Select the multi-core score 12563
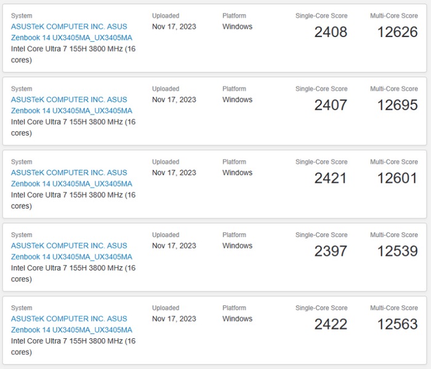Viewport: 431px width, 369px height. tap(397, 324)
